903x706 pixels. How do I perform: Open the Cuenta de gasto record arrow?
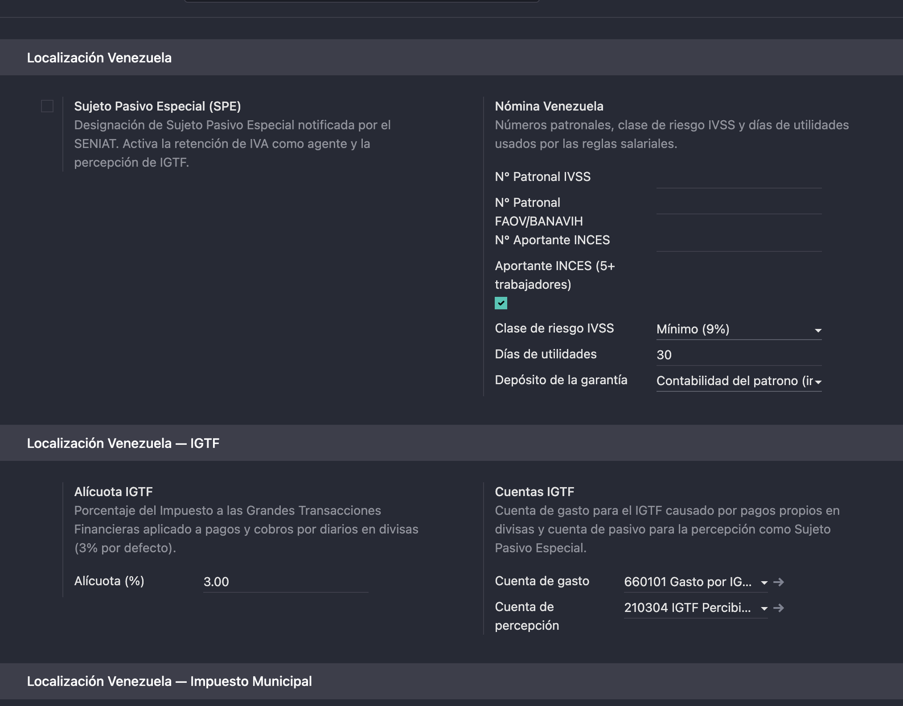coord(779,582)
